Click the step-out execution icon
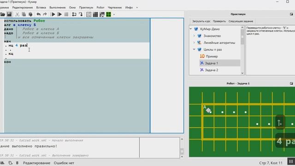This screenshot has height=166, width=295. point(81,14)
